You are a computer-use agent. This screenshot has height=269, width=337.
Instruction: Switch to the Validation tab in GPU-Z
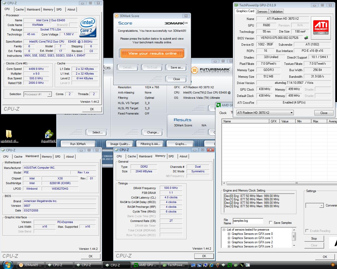point(276,12)
